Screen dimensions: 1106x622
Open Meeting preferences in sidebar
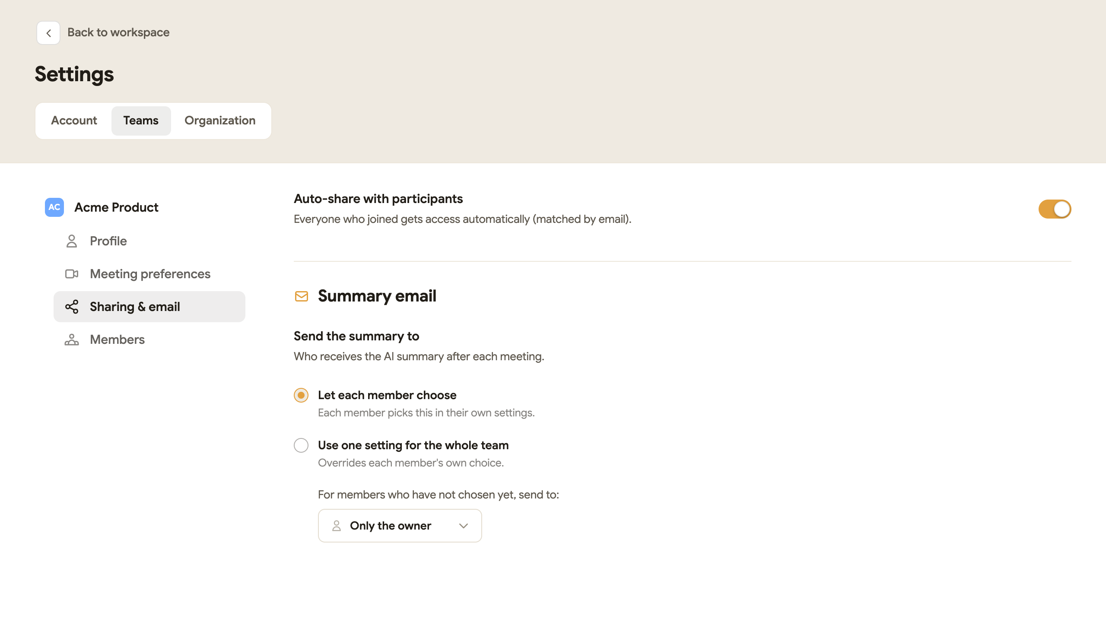[149, 274]
